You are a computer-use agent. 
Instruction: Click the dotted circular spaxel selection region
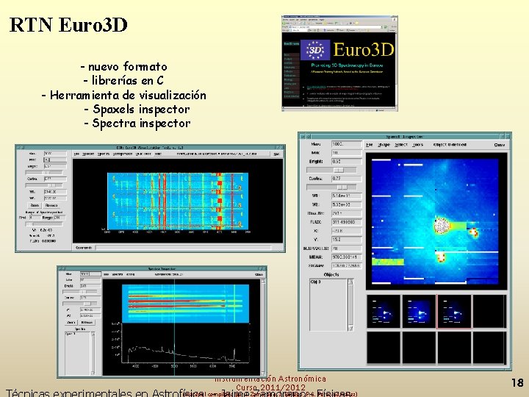(x=442, y=226)
